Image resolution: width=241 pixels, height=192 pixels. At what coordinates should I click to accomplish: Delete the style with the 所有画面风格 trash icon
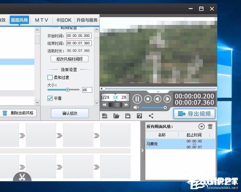(x=210, y=127)
